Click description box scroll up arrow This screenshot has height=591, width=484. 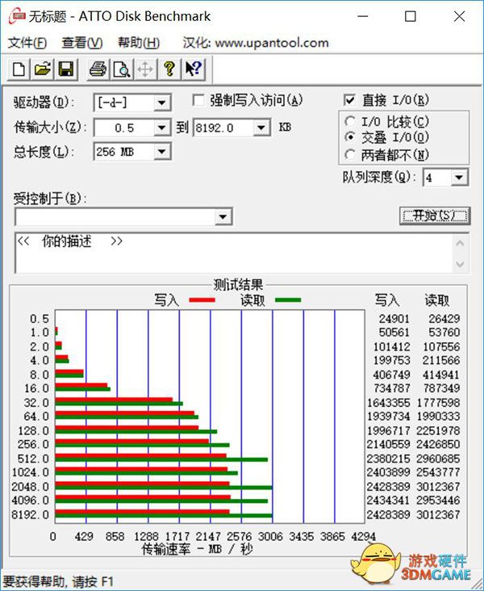460,244
